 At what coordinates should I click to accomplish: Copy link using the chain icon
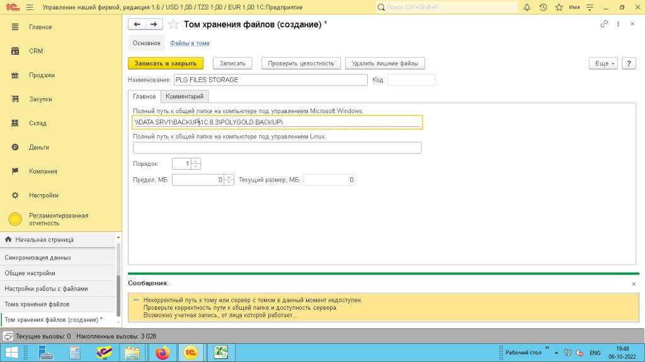point(604,24)
